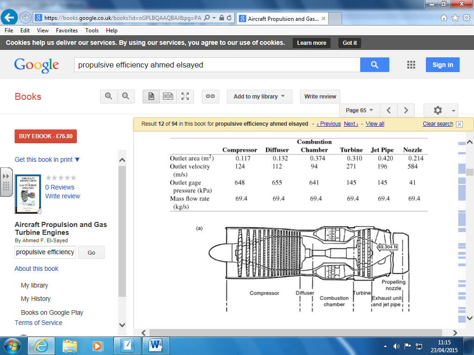Open the Favorites menu
The height and width of the screenshot is (355, 474).
[x=67, y=31]
